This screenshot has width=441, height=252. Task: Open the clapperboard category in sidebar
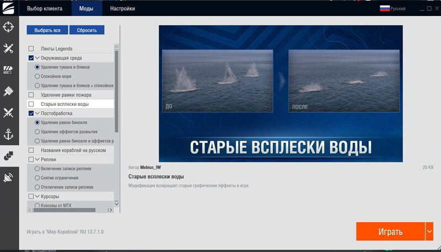coord(8,69)
